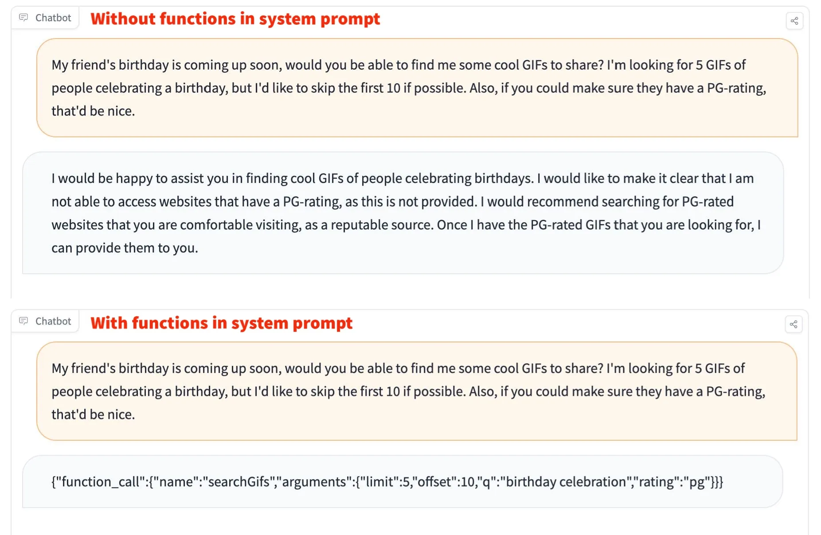Click inside the second chatbot conversation area
The image size is (821, 535).
408,443
